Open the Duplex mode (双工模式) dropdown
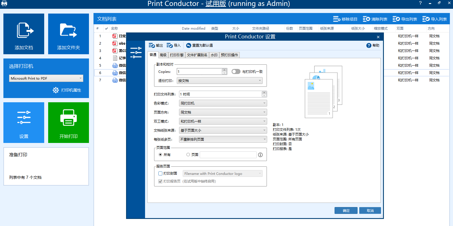This screenshot has height=226, width=453. tap(223, 121)
